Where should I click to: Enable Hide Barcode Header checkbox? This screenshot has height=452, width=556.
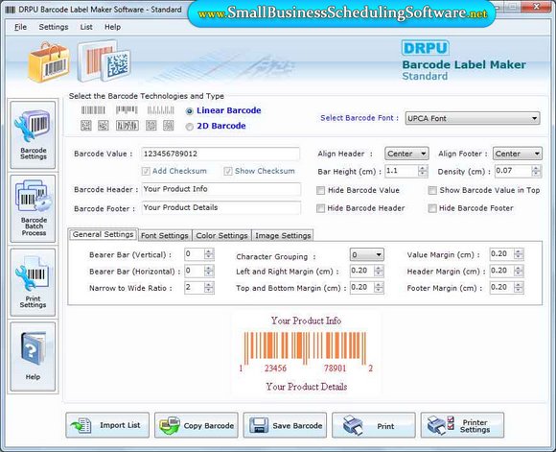(x=320, y=208)
